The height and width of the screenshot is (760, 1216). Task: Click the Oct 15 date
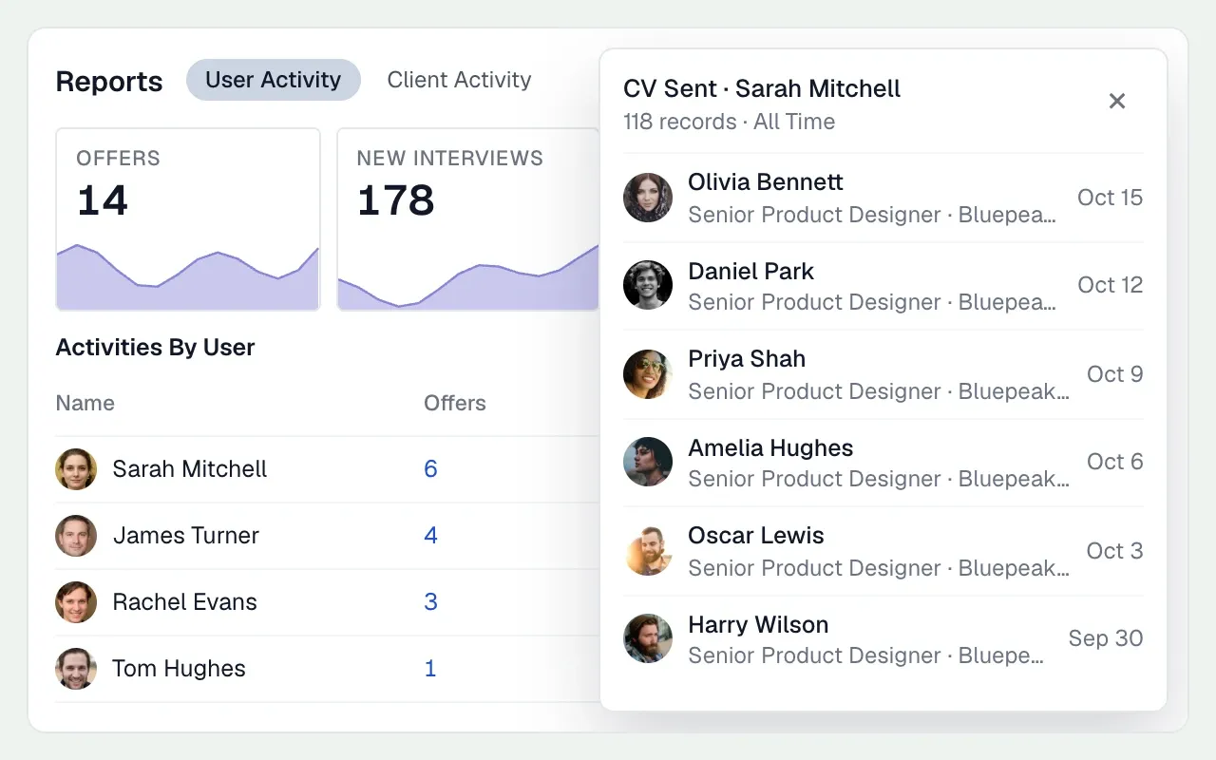click(x=1110, y=198)
